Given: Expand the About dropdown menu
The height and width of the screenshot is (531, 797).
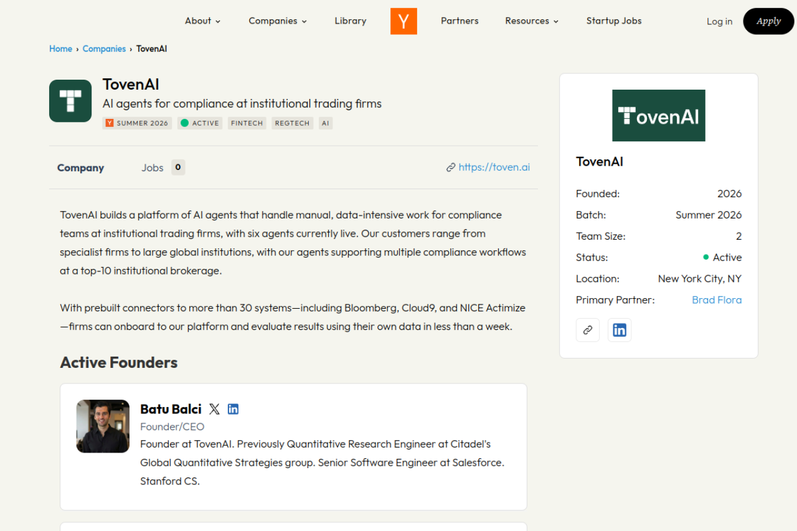Looking at the screenshot, I should coord(203,21).
